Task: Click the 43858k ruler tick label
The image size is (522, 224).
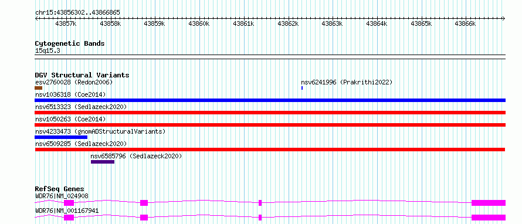Action: pos(110,24)
